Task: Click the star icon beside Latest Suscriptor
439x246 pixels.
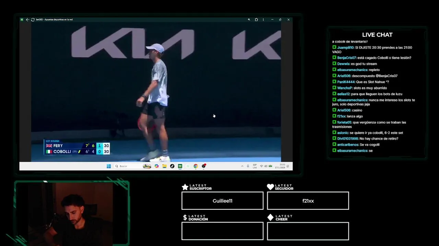Action: 185,187
